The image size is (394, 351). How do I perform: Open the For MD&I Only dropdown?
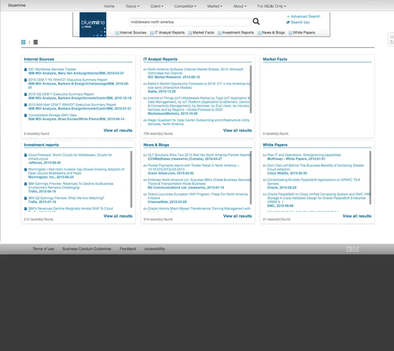271,6
